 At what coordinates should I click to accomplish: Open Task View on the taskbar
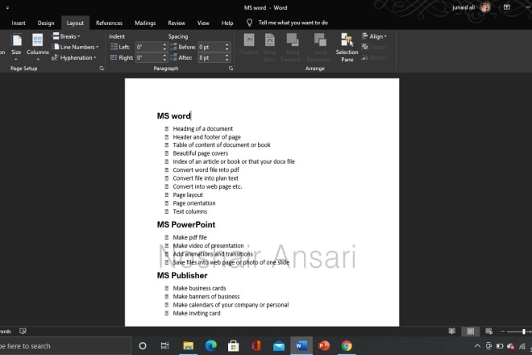(x=165, y=346)
